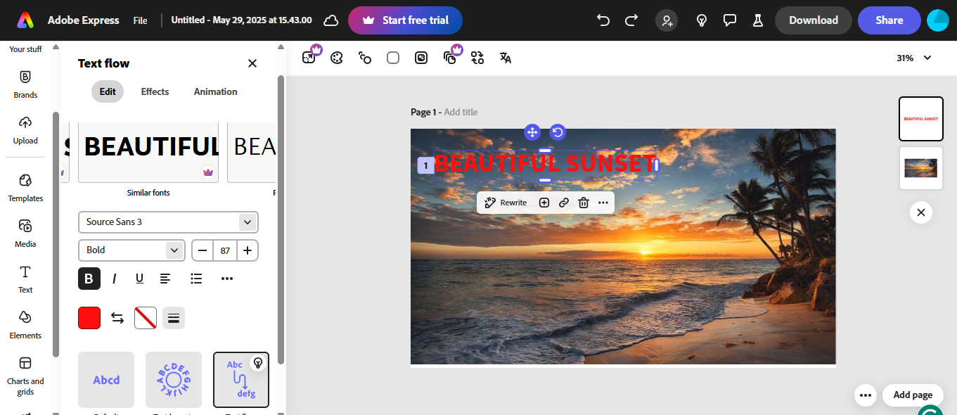Click the Start free trial button
Image resolution: width=957 pixels, height=415 pixels.
(405, 20)
